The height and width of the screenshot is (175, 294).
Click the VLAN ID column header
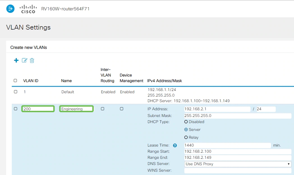click(x=31, y=81)
